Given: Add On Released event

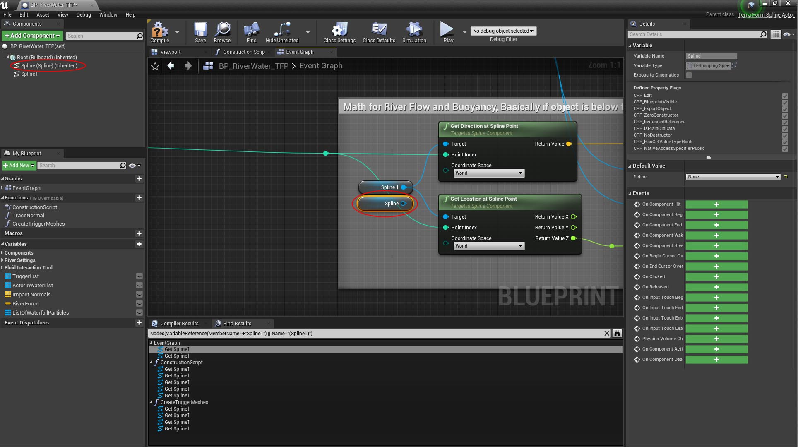Looking at the screenshot, I should pyautogui.click(x=716, y=287).
